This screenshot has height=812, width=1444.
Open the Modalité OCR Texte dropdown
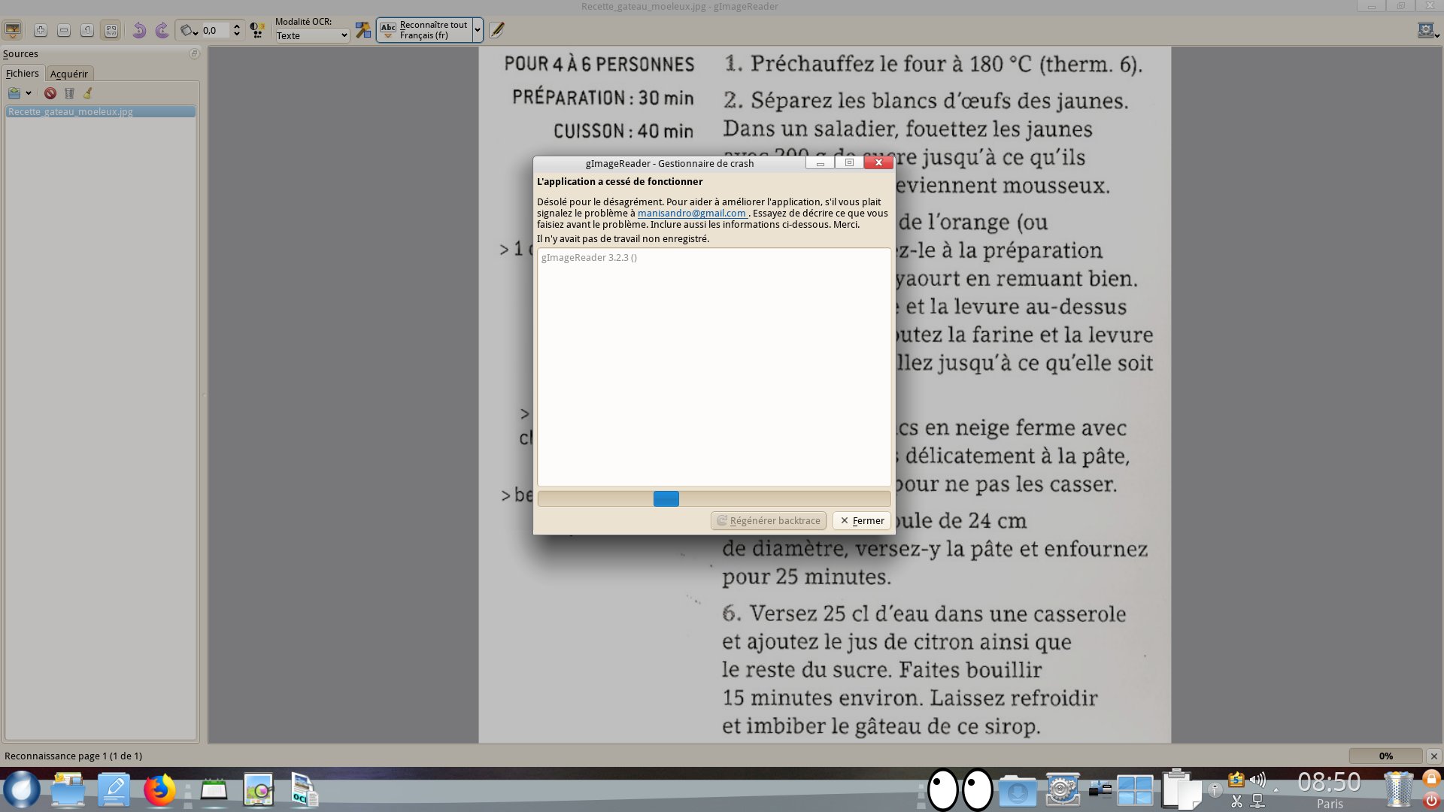pyautogui.click(x=312, y=35)
